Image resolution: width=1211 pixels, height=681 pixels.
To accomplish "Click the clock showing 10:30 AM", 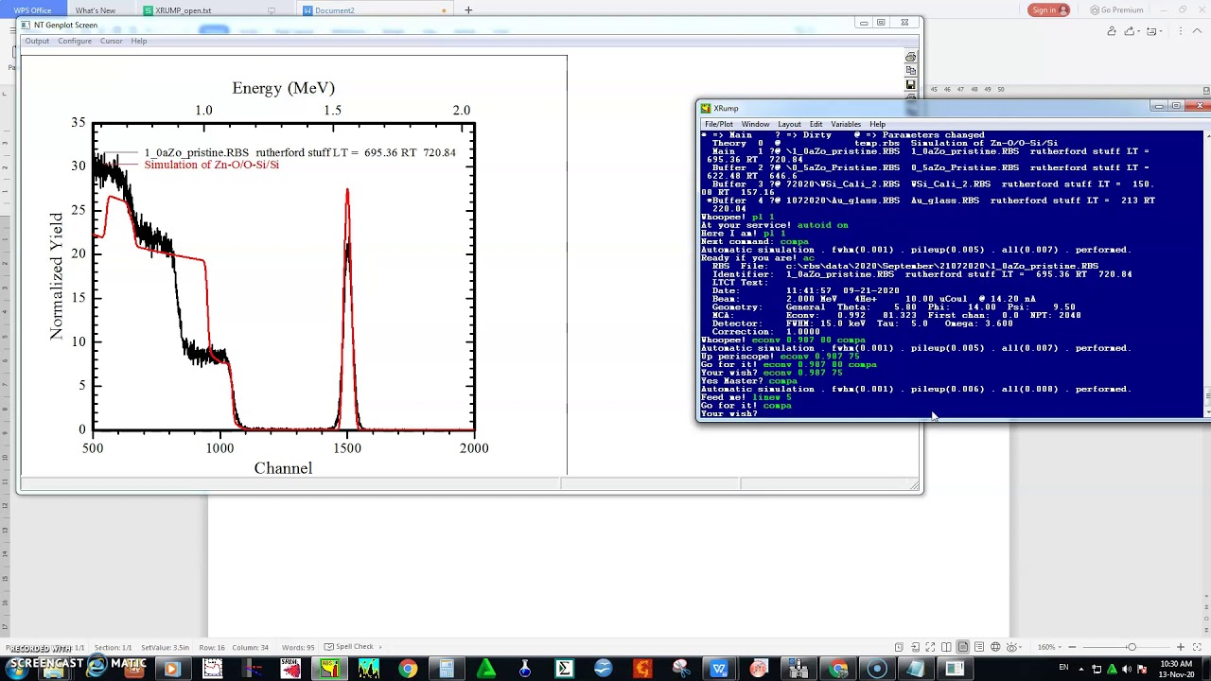I will [x=1176, y=669].
